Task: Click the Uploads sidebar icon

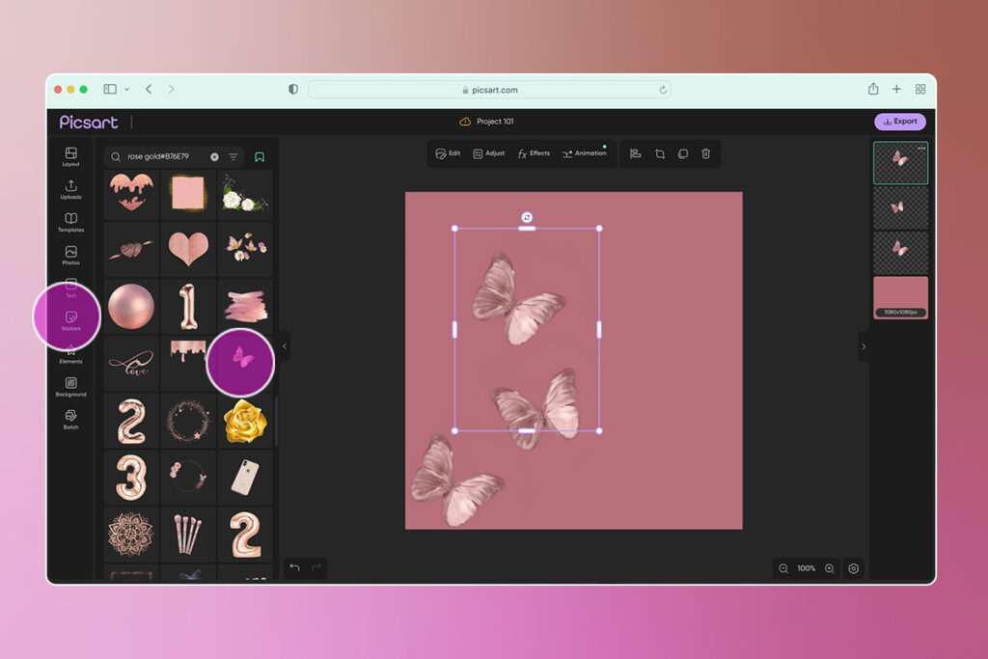Action: pos(70,188)
